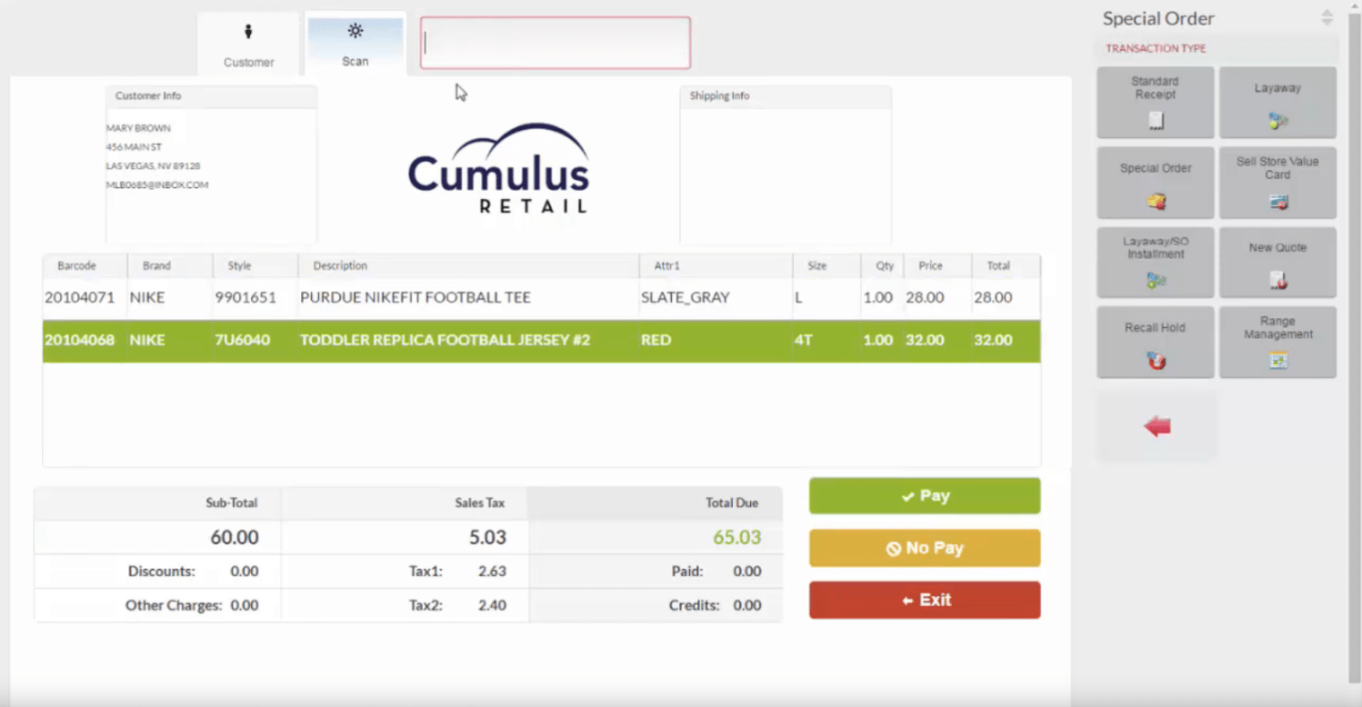This screenshot has width=1362, height=707.
Task: Open Recall Hold
Action: click(x=1156, y=343)
